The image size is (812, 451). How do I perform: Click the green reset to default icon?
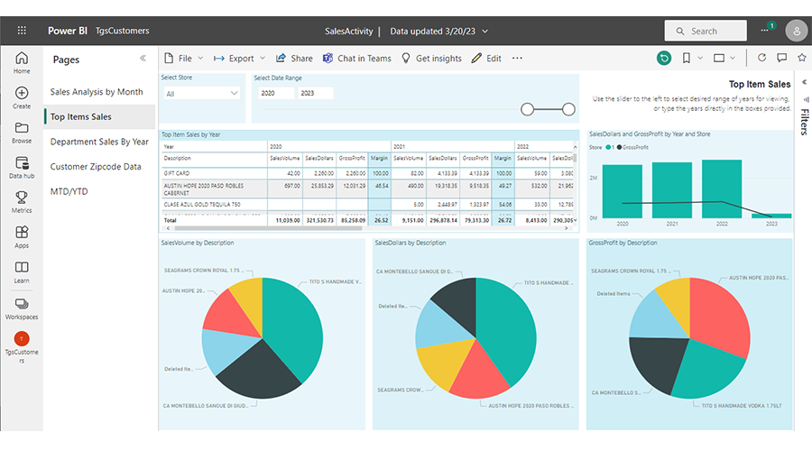664,58
